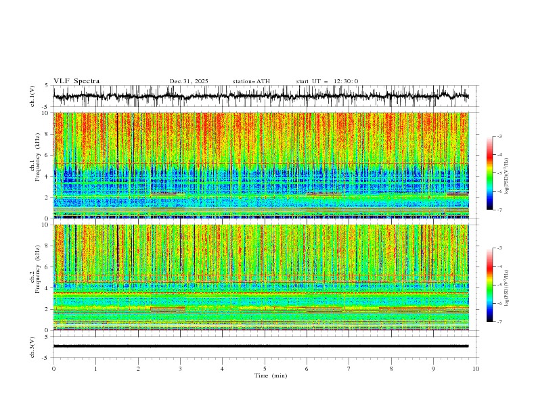Click the ch.2 spectrogram color scale bar
This screenshot has height=414, width=536.
[489, 285]
